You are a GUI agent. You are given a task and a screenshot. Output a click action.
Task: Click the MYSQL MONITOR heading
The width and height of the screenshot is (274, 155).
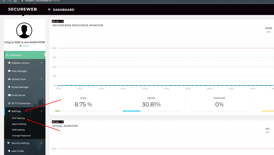click(65, 126)
